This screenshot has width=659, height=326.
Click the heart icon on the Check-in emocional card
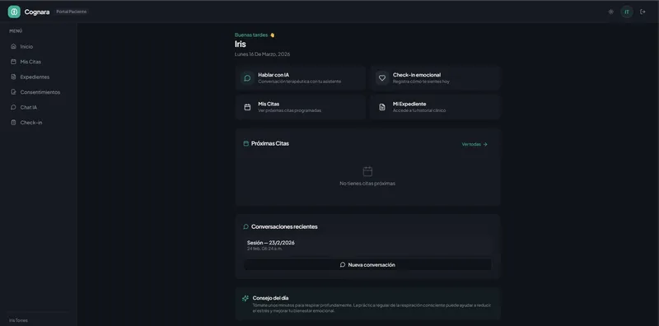(382, 78)
